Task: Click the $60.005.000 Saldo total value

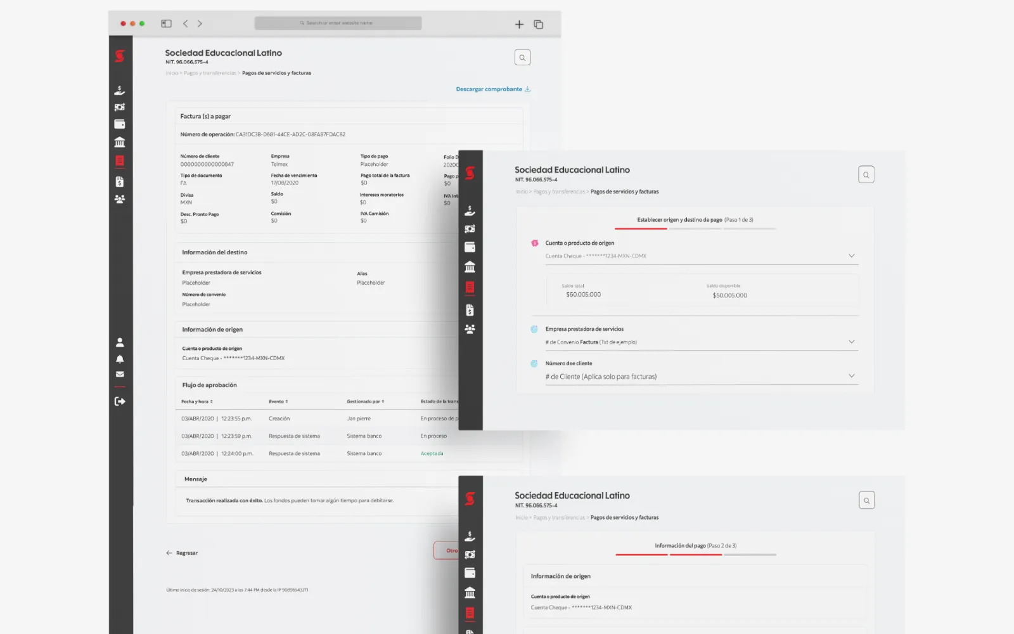Action: (584, 295)
